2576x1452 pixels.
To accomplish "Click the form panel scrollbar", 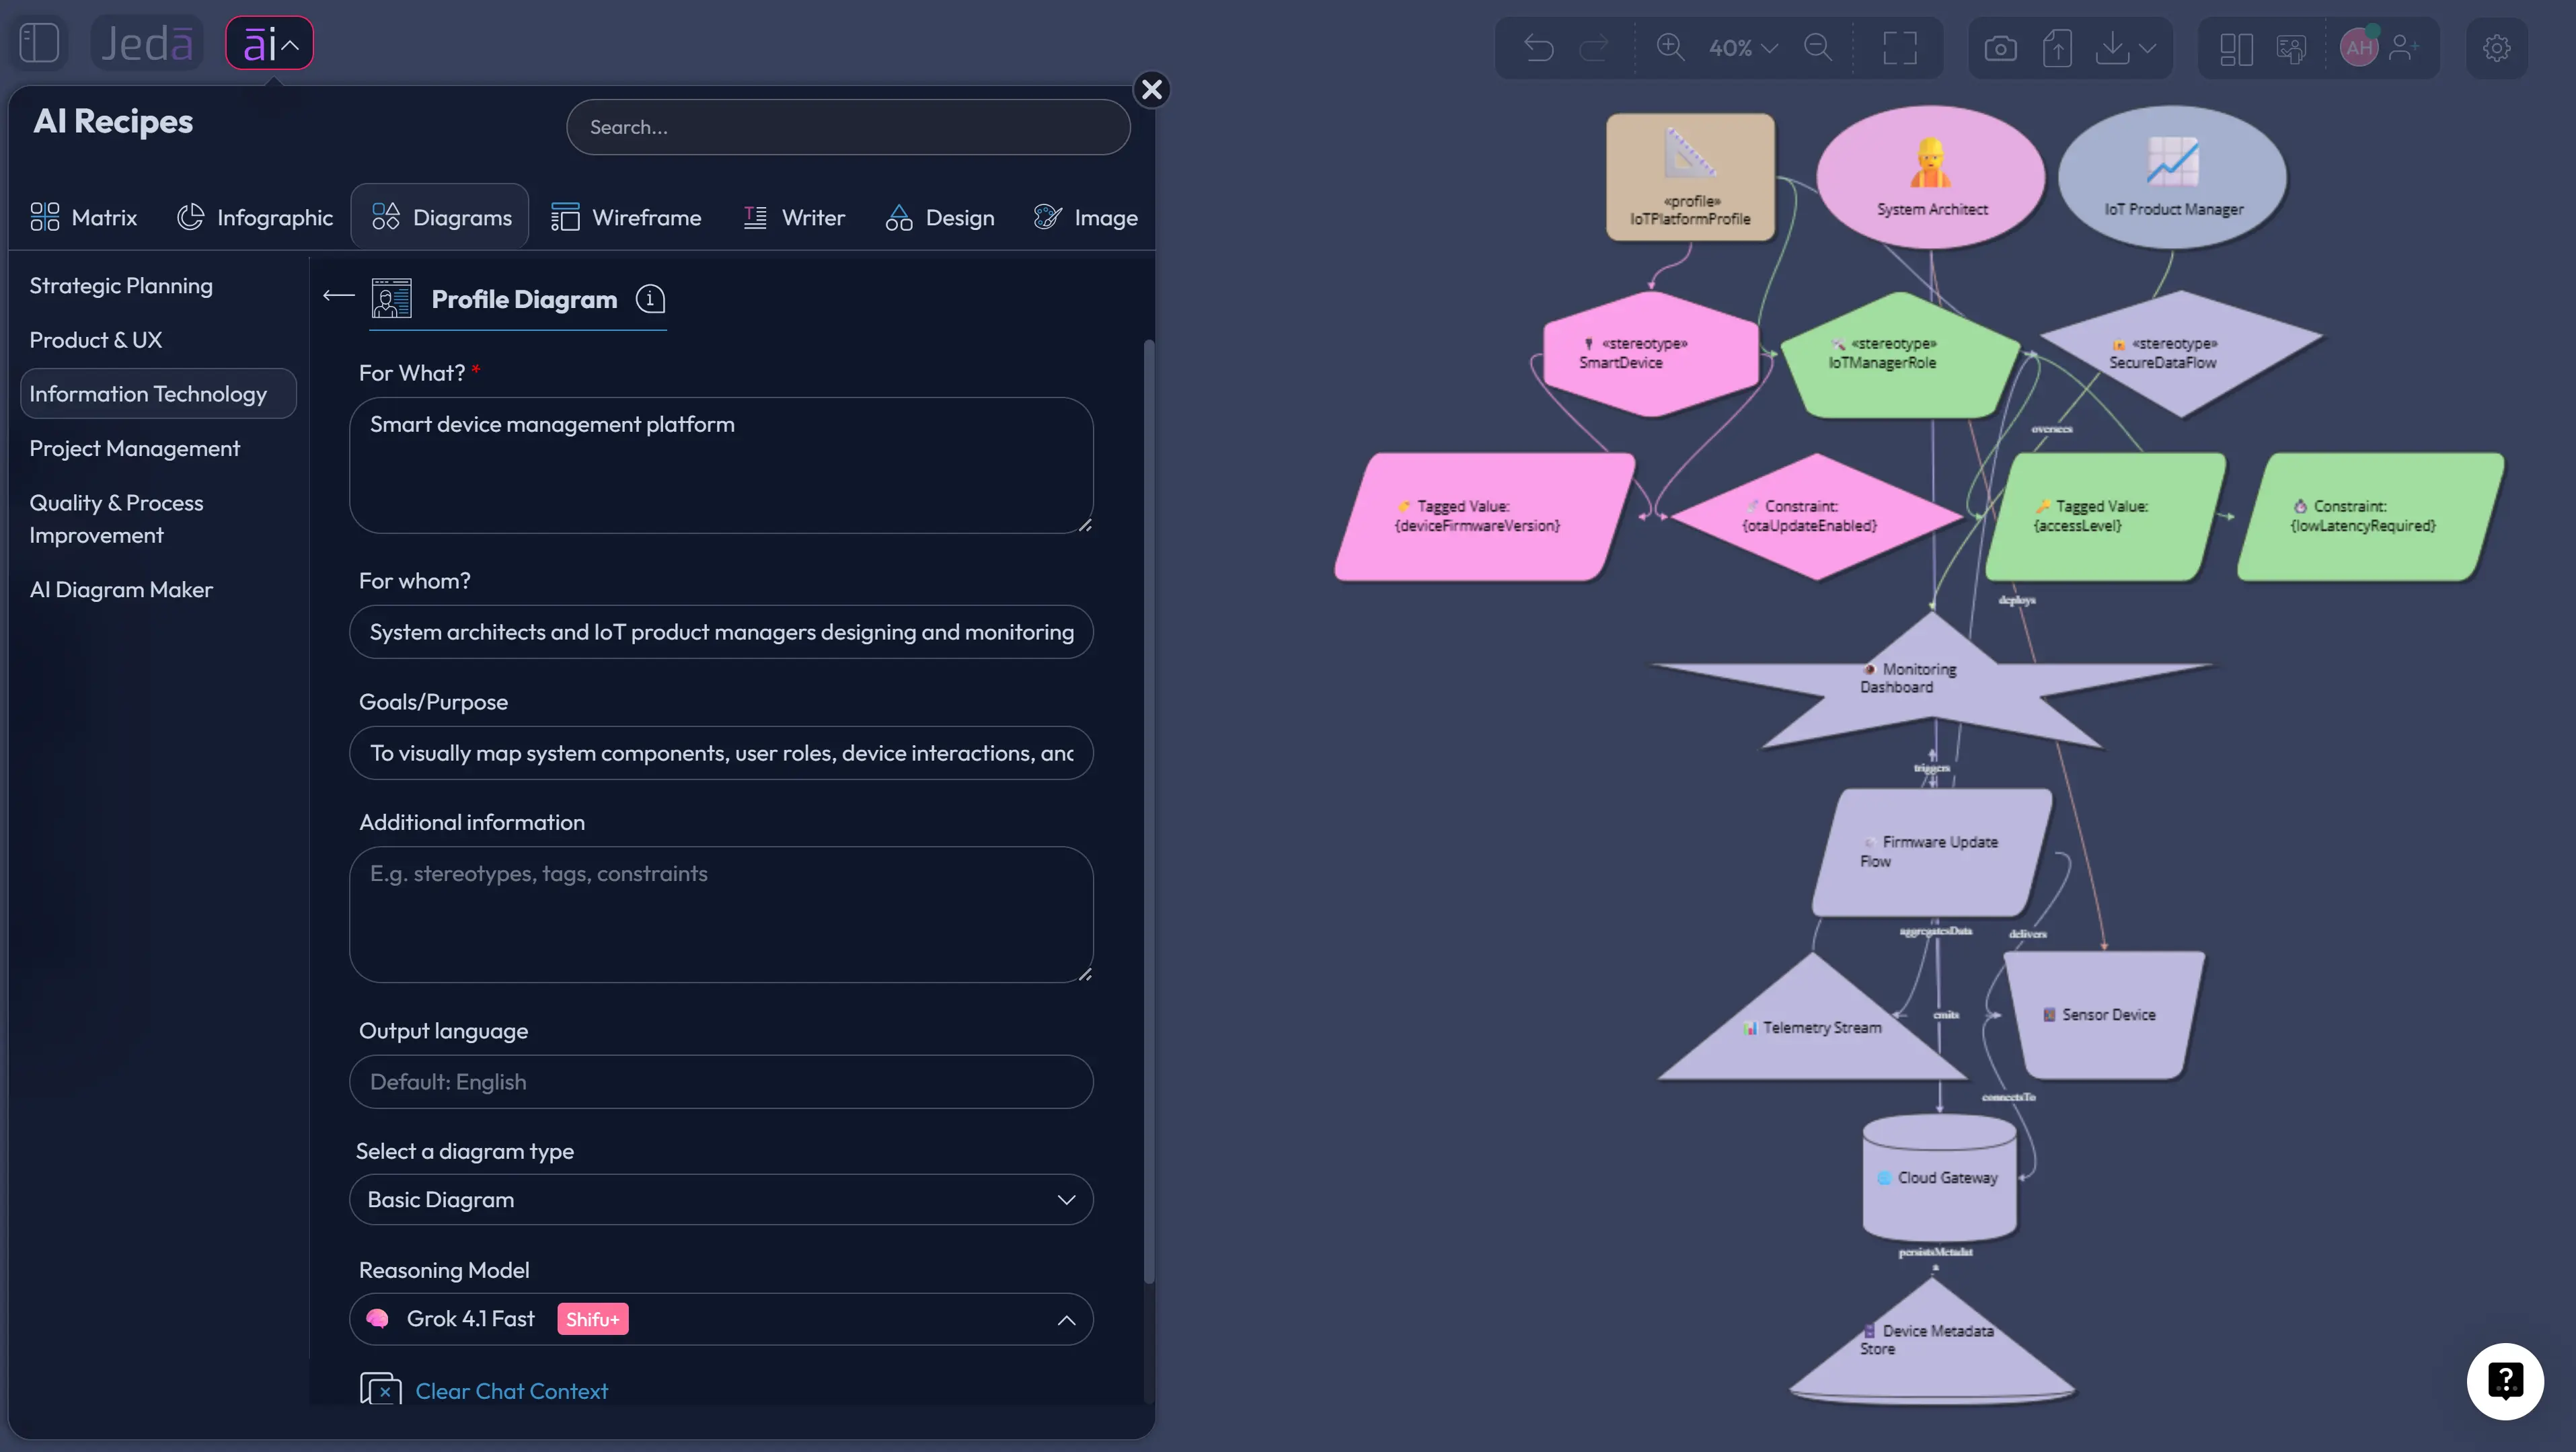I will [x=1149, y=812].
